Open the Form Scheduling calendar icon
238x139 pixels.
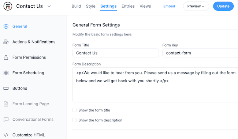(6, 73)
